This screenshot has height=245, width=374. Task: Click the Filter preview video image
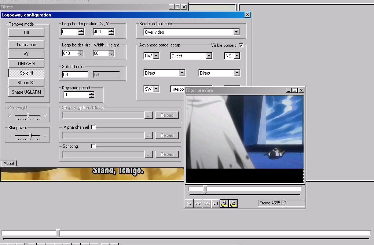245,139
